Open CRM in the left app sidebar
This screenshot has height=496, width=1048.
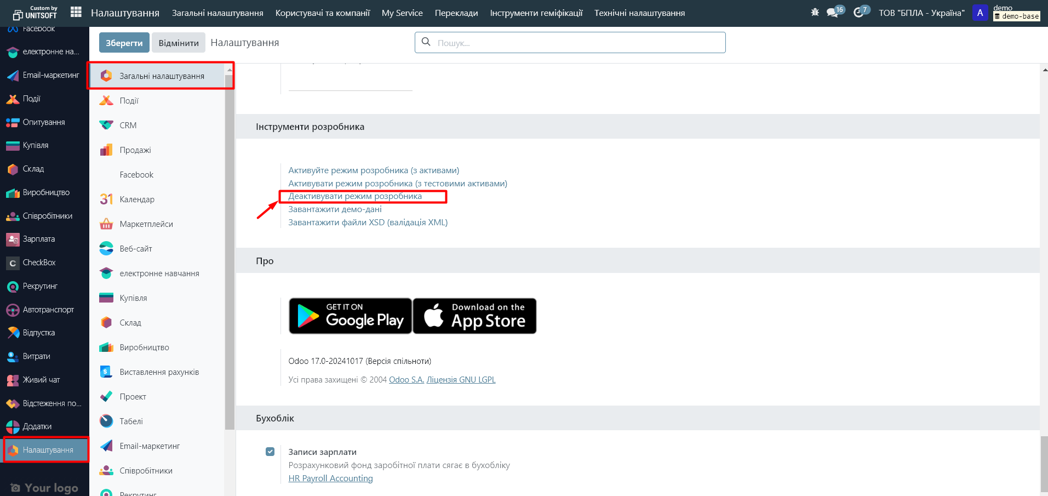128,126
